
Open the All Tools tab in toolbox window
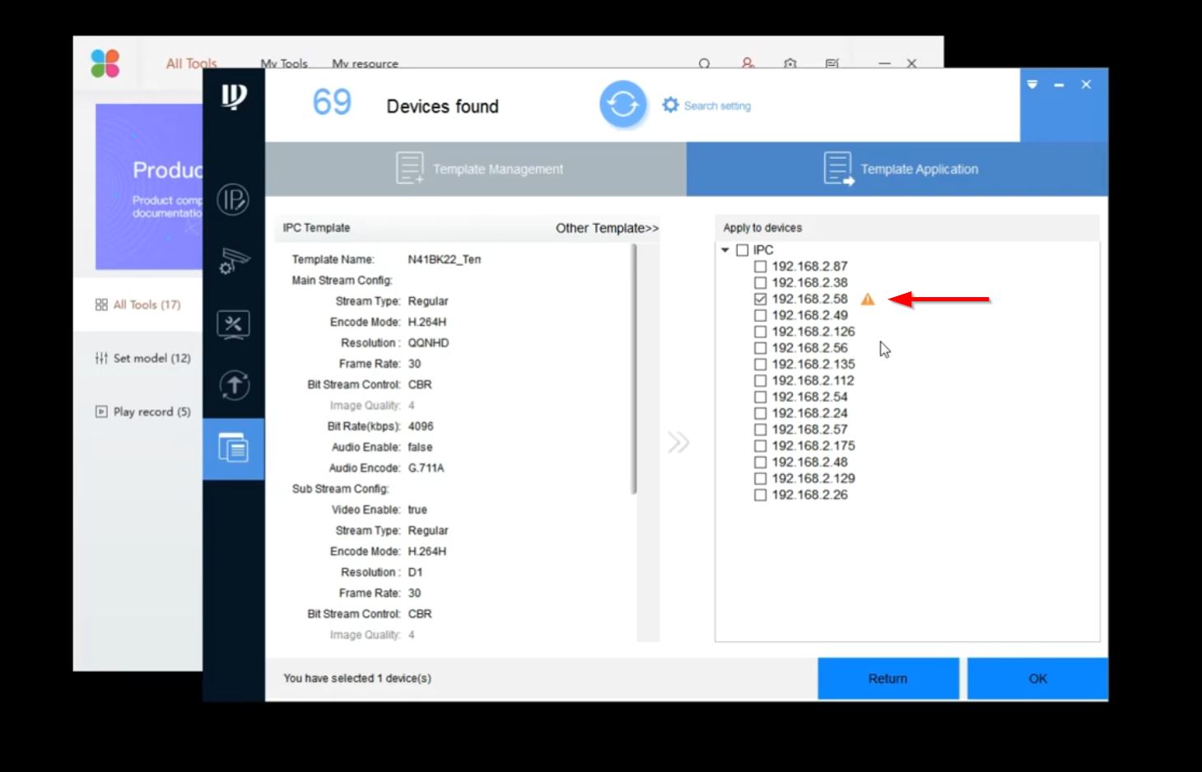tap(191, 63)
